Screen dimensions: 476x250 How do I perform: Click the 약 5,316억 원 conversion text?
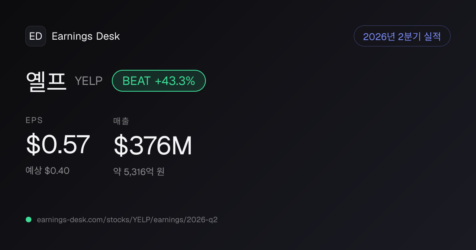point(139,172)
